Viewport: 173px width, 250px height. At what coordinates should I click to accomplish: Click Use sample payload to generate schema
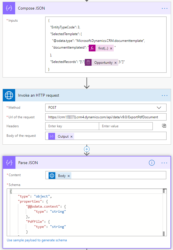tap(37, 240)
